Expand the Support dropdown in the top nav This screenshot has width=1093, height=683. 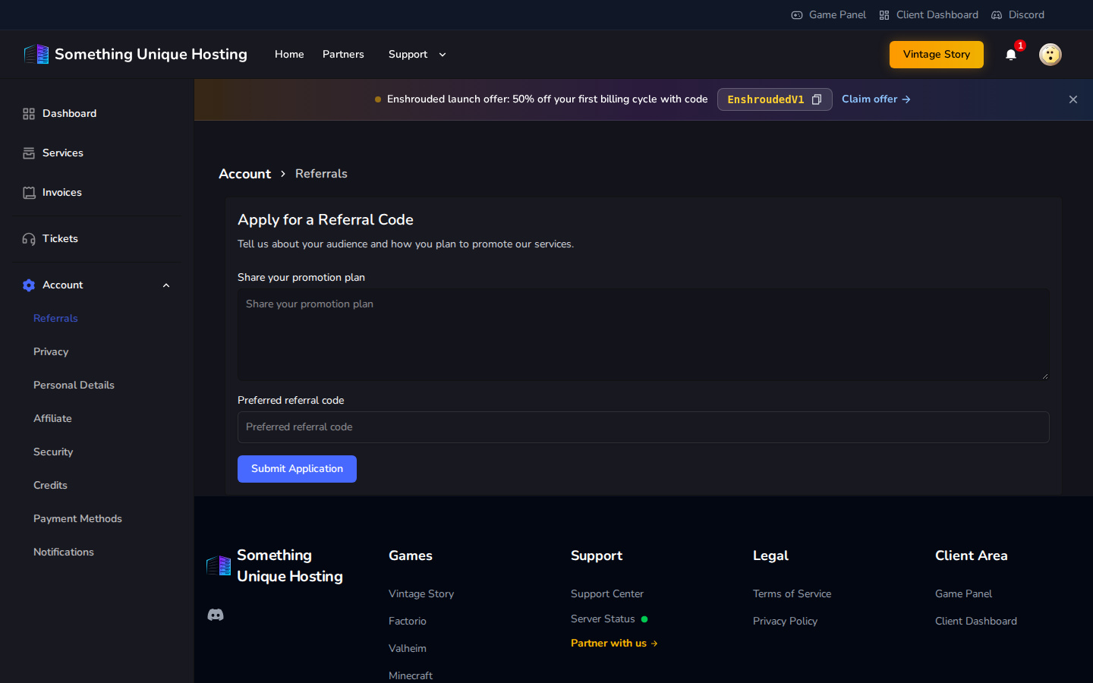[417, 55]
